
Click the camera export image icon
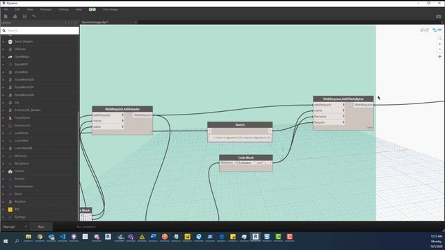(439, 17)
